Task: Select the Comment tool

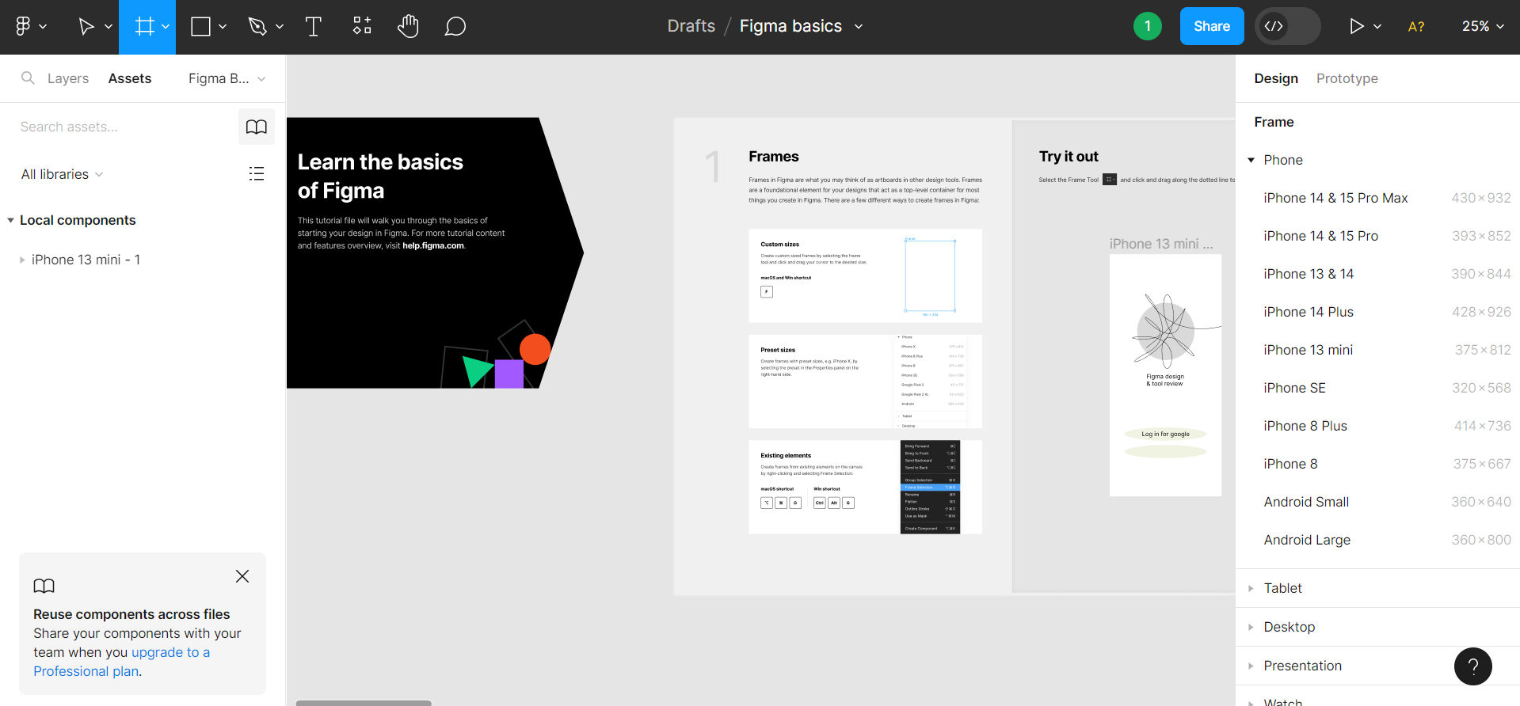Action: coord(455,27)
